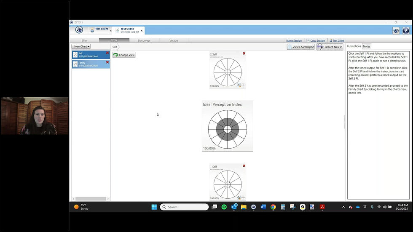Open Outlook from the taskbar
Screen dimensions: 413x232
point(234,207)
